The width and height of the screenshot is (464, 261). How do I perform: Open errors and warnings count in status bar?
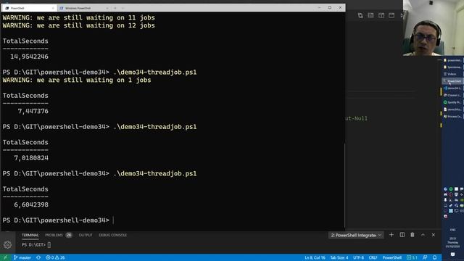[x=55, y=257]
